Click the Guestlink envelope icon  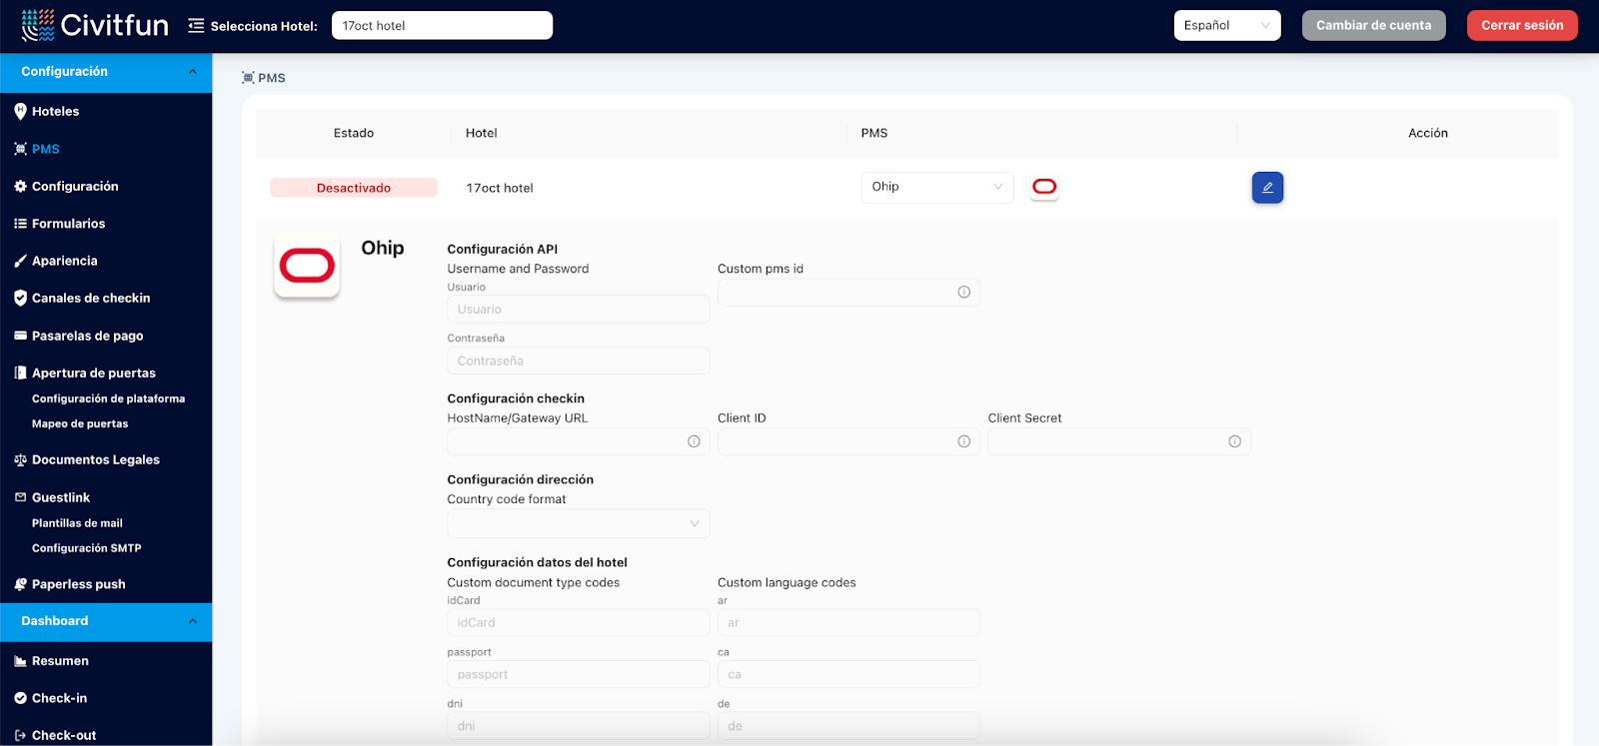click(x=20, y=497)
